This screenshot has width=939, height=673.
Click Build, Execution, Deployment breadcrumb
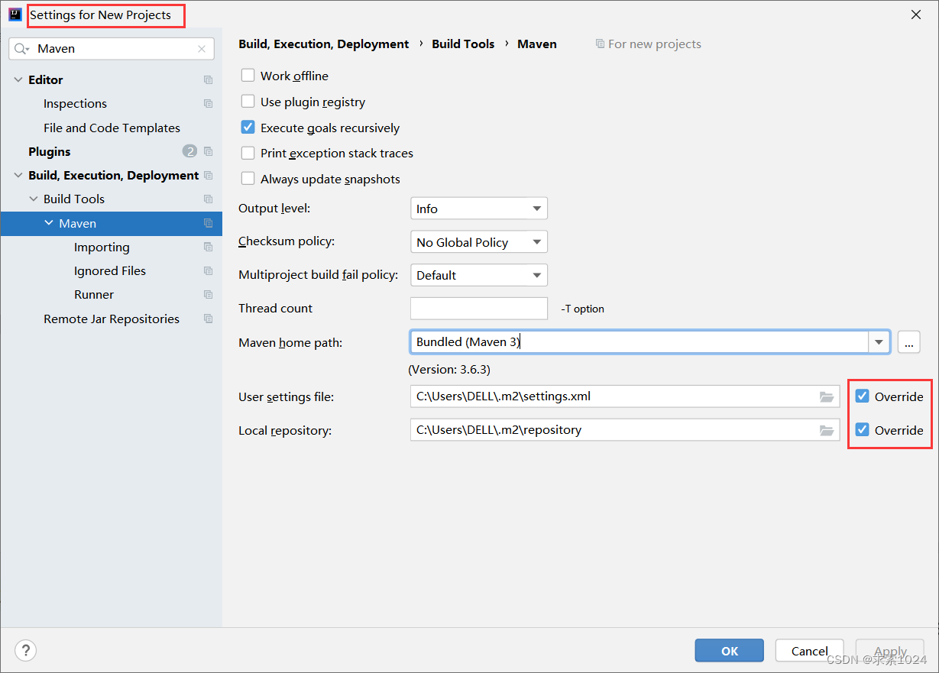tap(324, 44)
